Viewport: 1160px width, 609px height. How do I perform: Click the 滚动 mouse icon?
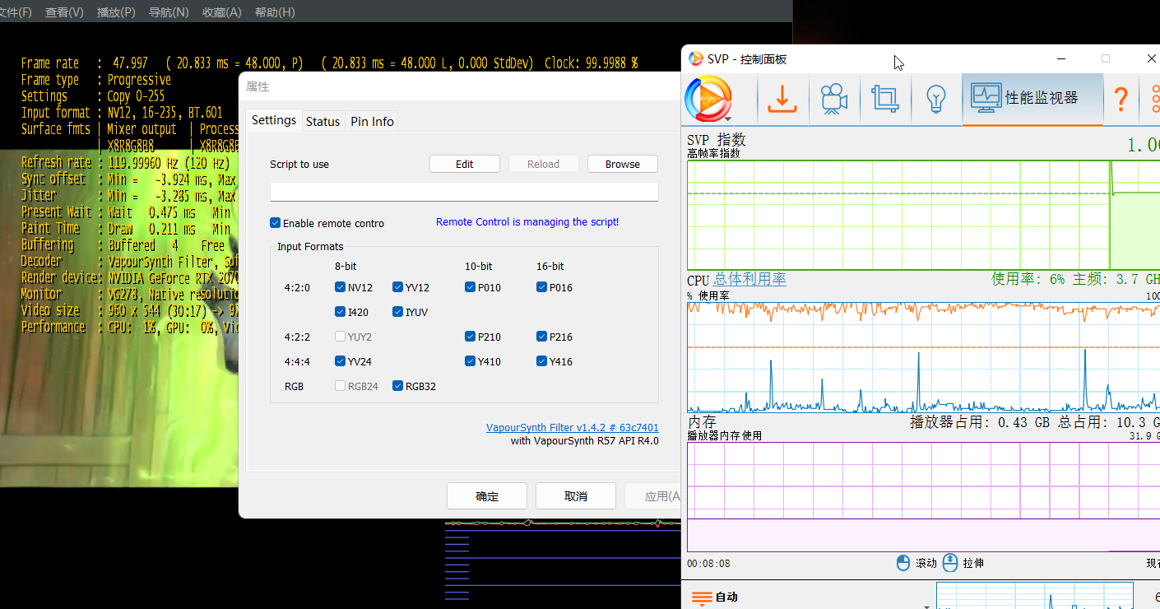tap(903, 563)
